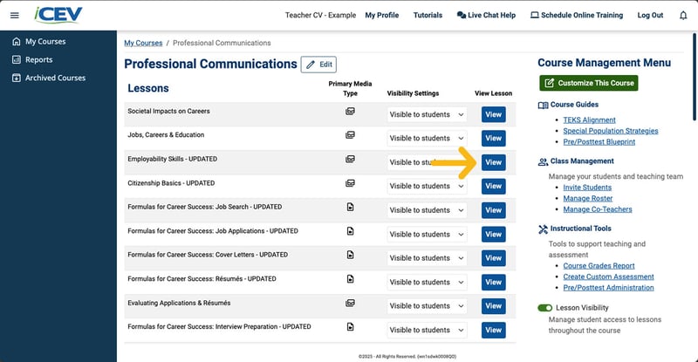Click document icon for Résumés - UPDATED lesson

tap(351, 279)
